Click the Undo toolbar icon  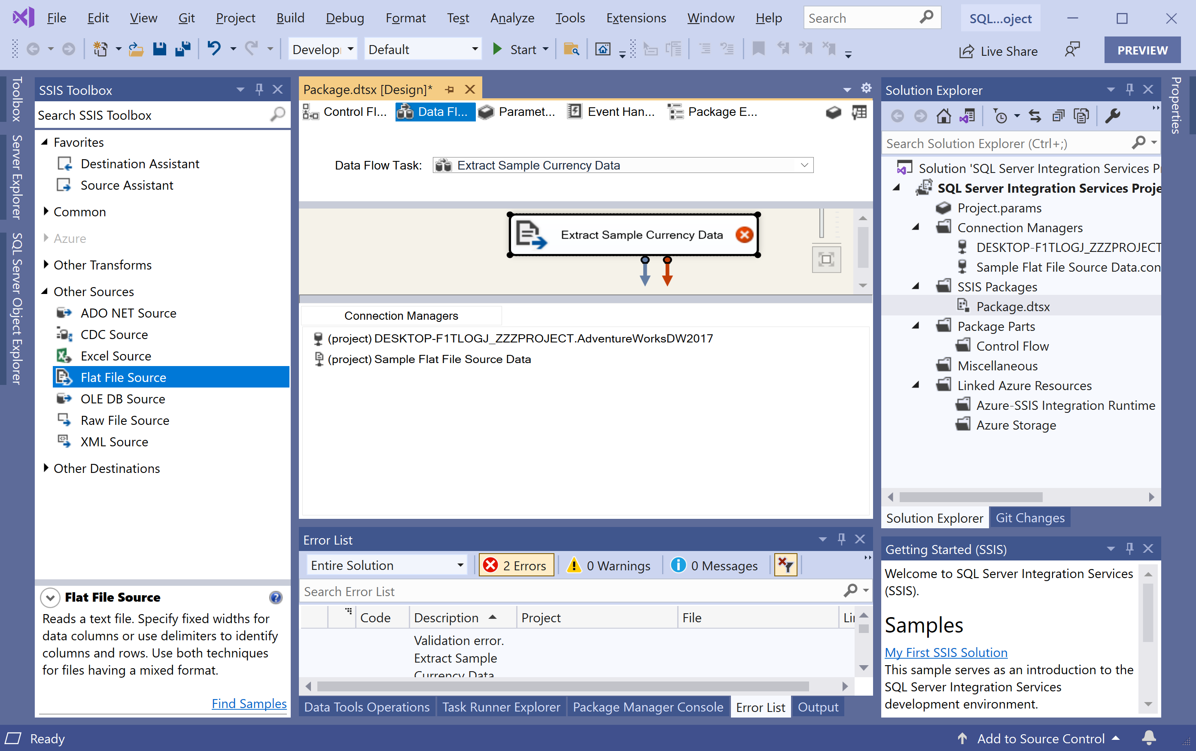coord(214,49)
